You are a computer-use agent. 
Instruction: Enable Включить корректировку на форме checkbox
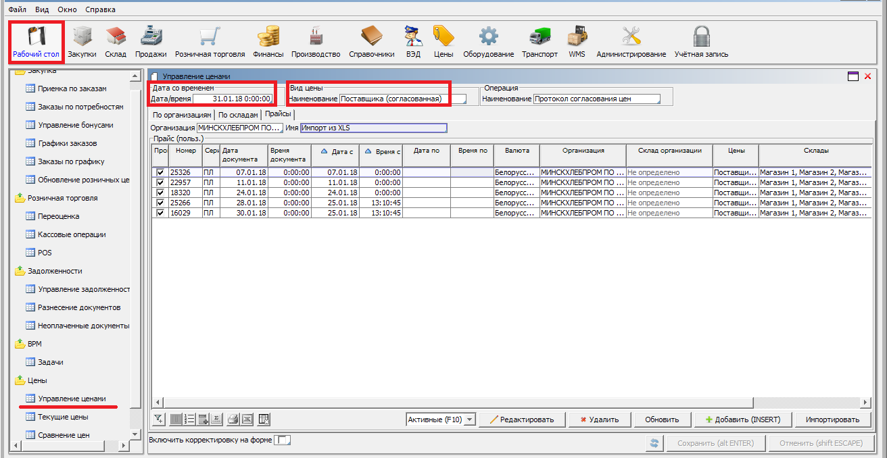tap(284, 440)
